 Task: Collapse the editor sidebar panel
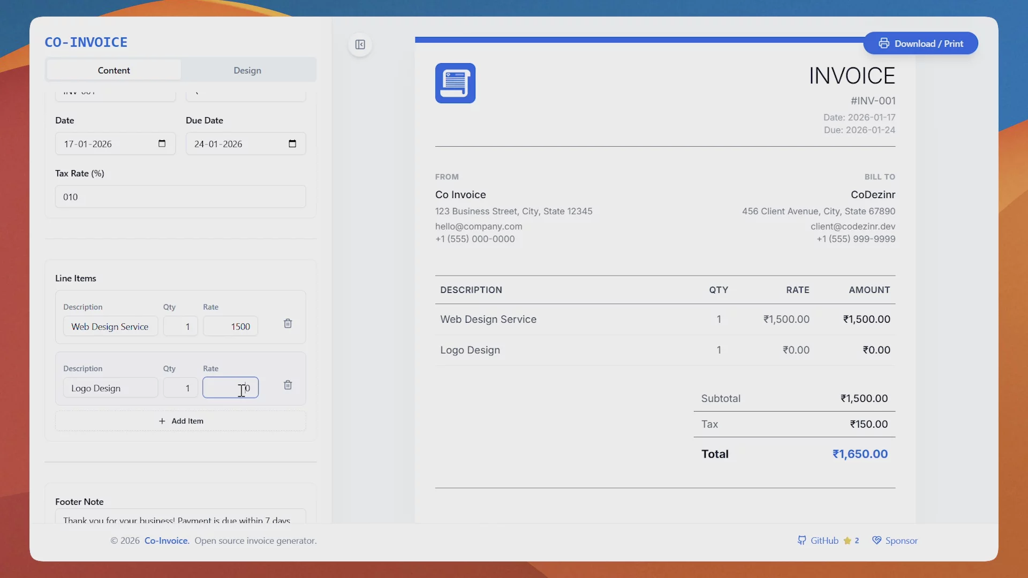[360, 45]
